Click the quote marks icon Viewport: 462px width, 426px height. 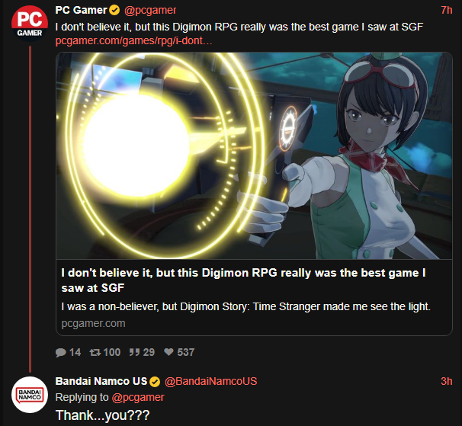[x=134, y=352]
